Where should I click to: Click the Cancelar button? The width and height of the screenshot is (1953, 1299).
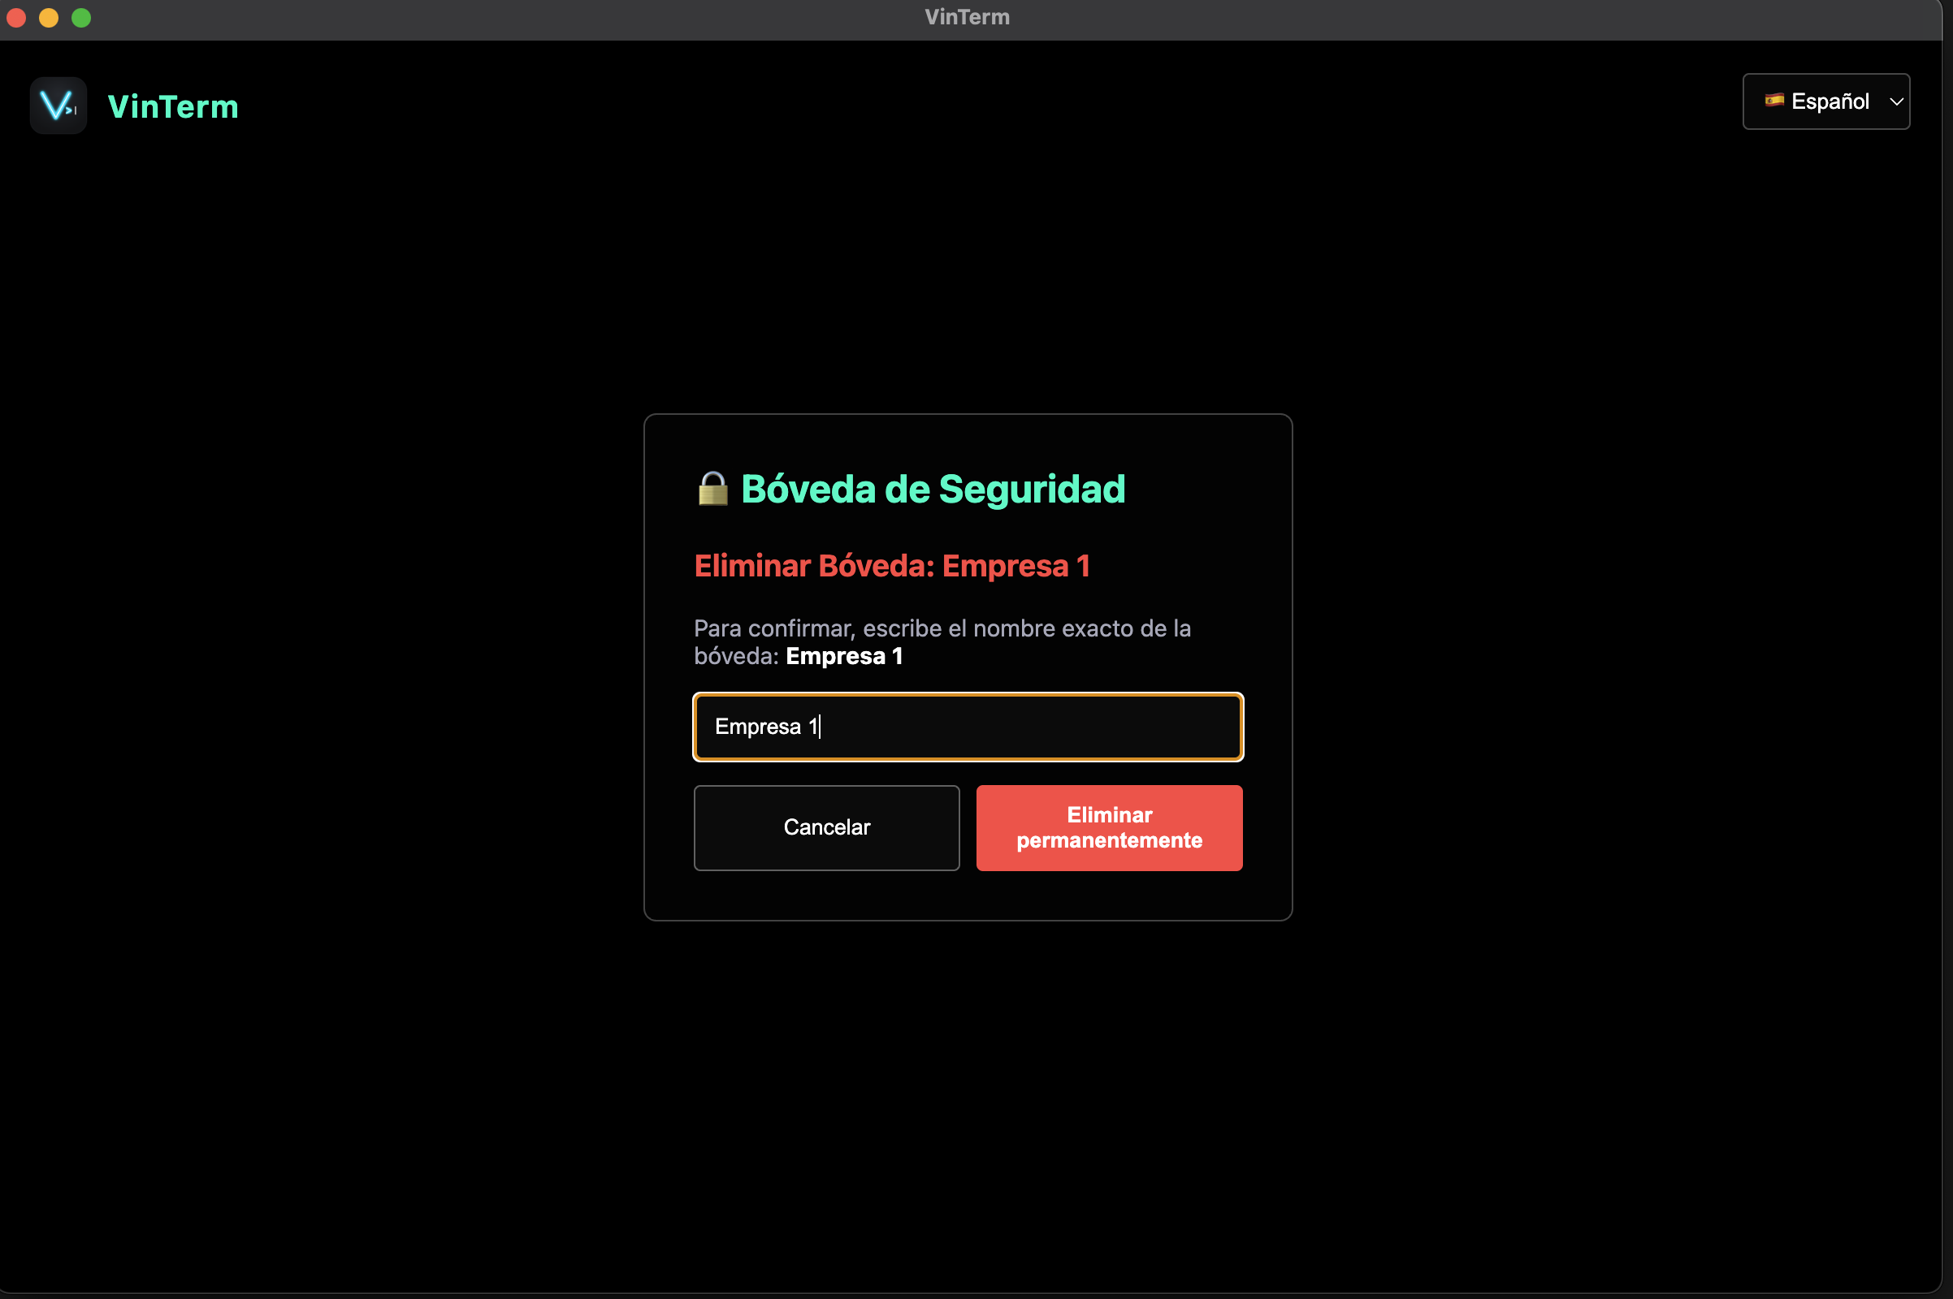(826, 827)
